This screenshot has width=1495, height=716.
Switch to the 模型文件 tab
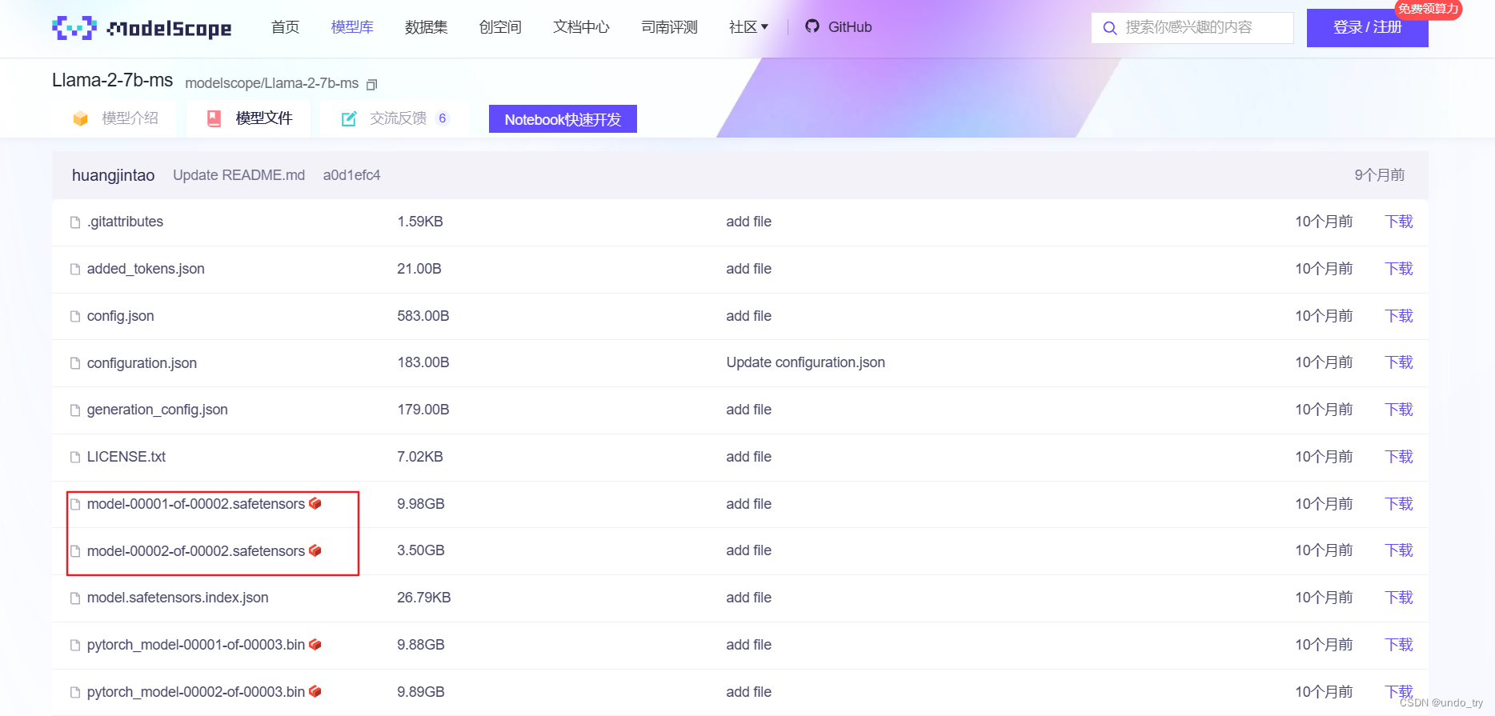pyautogui.click(x=249, y=118)
